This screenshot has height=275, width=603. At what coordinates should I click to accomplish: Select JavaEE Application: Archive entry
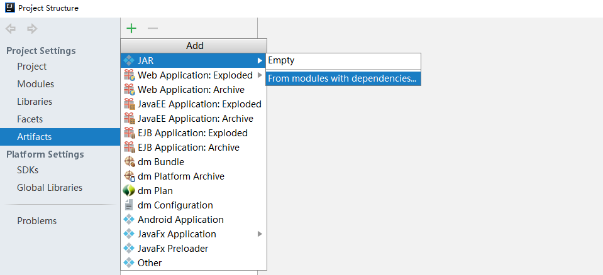[x=195, y=119]
